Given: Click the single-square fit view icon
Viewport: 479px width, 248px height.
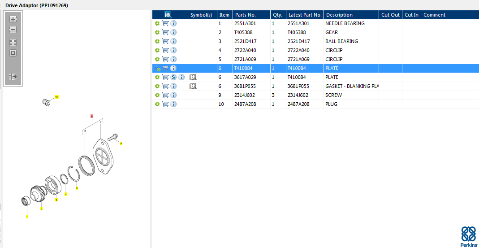Looking at the screenshot, I should click(13, 53).
